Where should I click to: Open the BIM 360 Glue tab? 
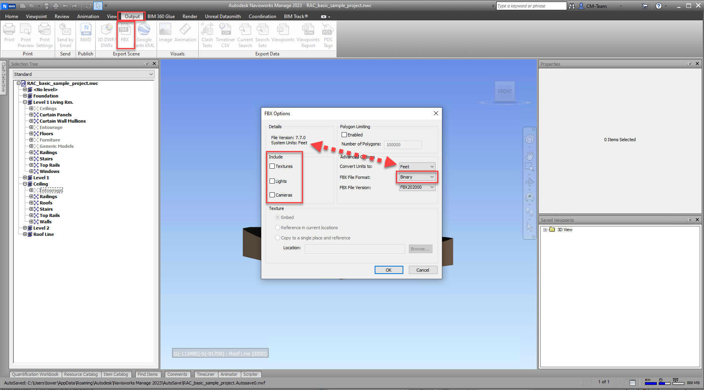(x=161, y=17)
